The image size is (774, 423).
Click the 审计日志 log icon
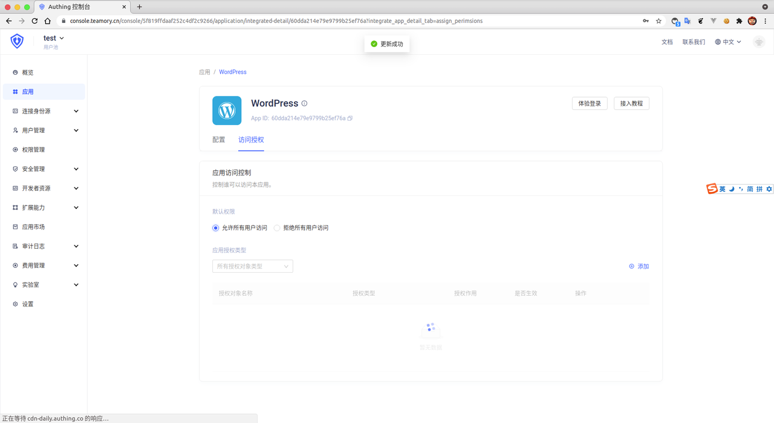tap(15, 246)
